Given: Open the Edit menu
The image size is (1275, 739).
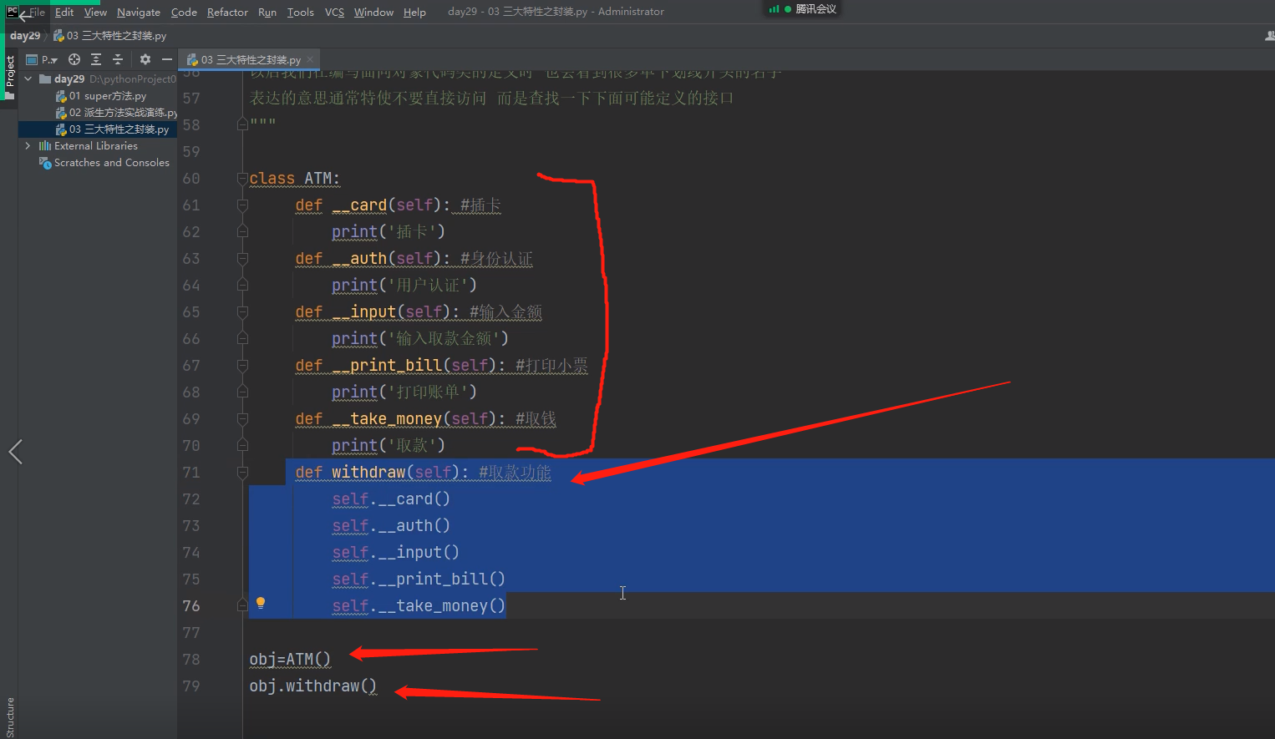Looking at the screenshot, I should [x=64, y=12].
